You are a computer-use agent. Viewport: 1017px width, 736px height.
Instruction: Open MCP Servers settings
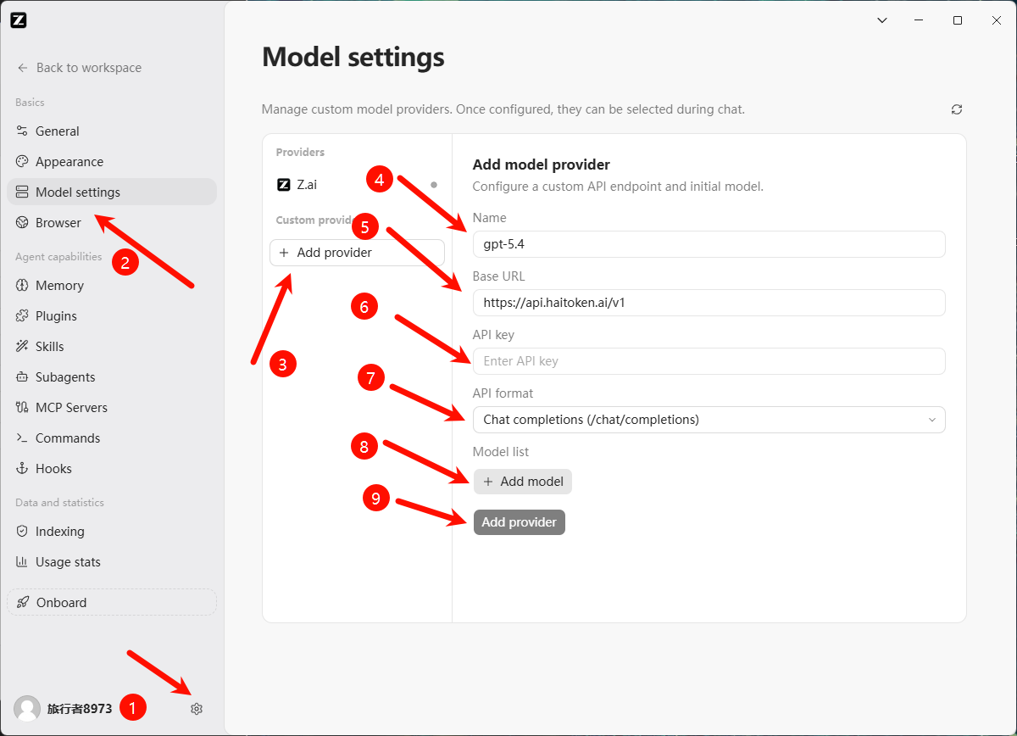pos(112,408)
